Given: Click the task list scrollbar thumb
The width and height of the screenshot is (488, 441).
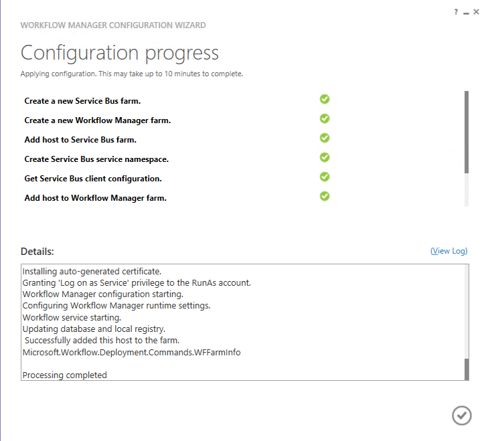Looking at the screenshot, I should coord(466,132).
